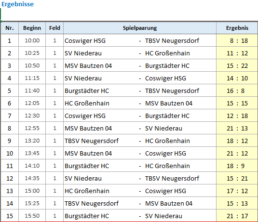Click result 14 : 10 in game 4
The image size is (258, 222).
point(237,78)
